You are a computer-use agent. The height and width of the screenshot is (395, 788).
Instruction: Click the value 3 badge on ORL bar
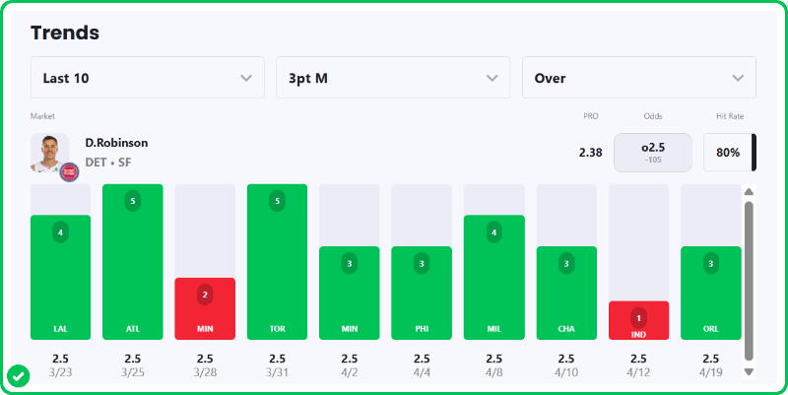tap(710, 263)
